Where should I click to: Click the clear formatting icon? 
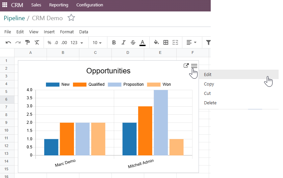[x=37, y=43]
